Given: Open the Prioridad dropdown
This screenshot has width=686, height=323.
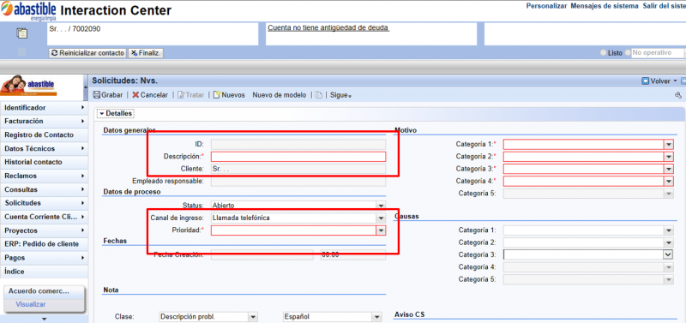Looking at the screenshot, I should (x=381, y=230).
